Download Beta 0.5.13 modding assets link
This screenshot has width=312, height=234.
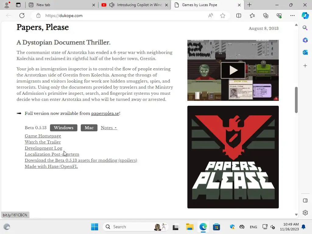(x=81, y=160)
